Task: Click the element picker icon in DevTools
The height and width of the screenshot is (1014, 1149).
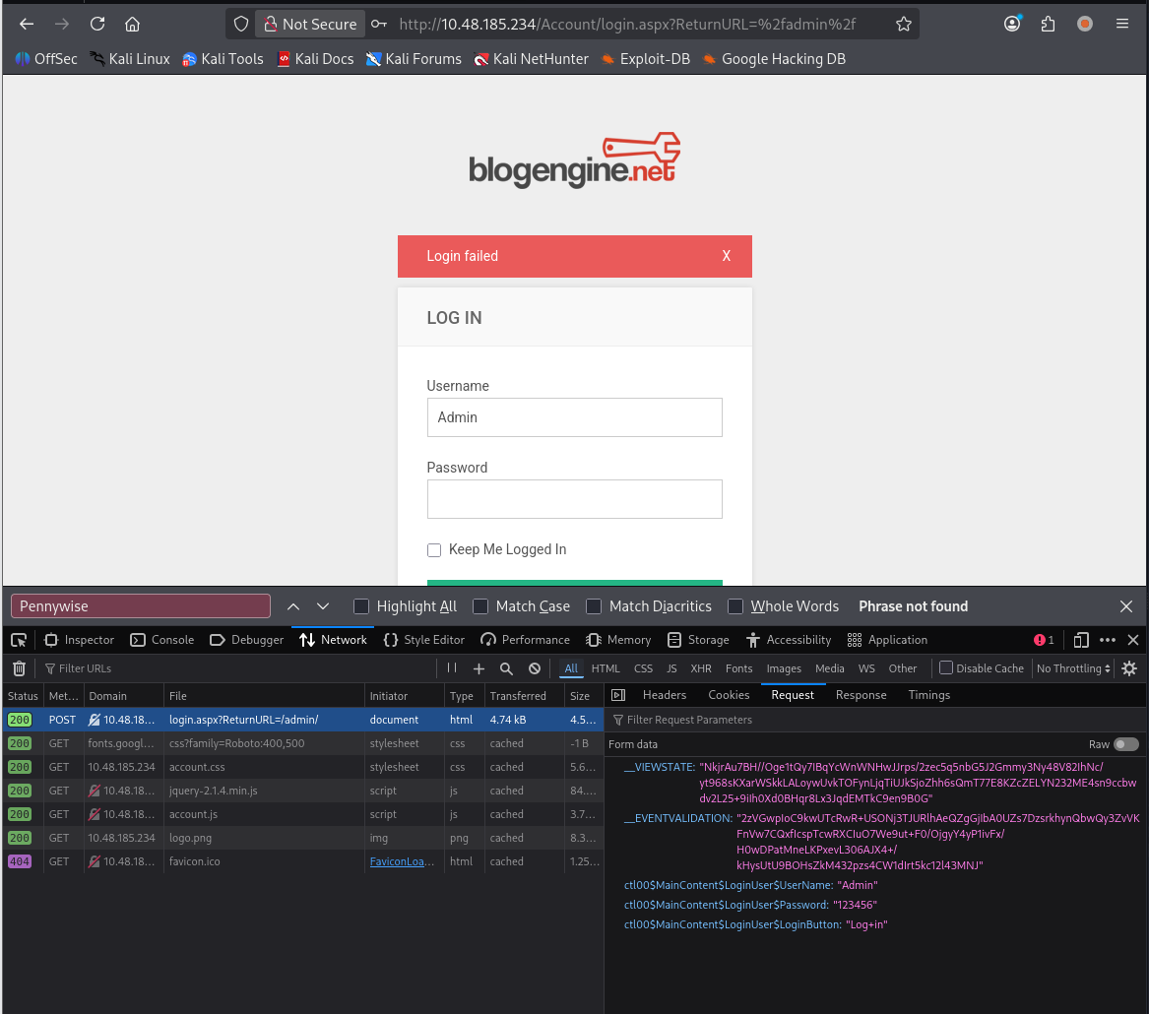Action: [19, 640]
